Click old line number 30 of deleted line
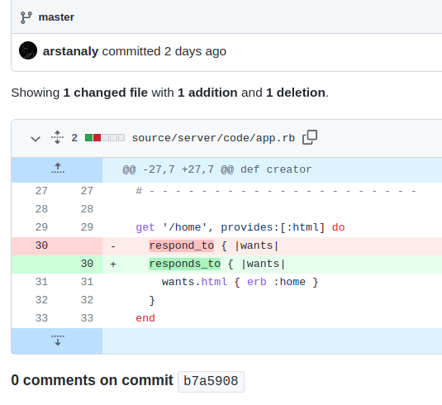The height and width of the screenshot is (405, 442). (x=41, y=245)
